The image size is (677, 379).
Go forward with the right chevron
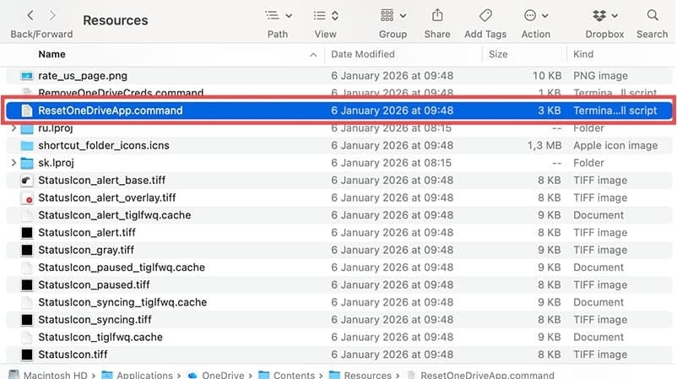(52, 15)
